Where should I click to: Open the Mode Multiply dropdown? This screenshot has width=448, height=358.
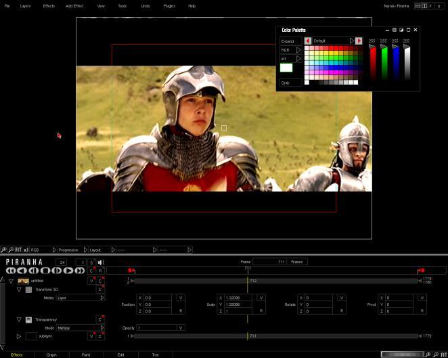tap(81, 328)
